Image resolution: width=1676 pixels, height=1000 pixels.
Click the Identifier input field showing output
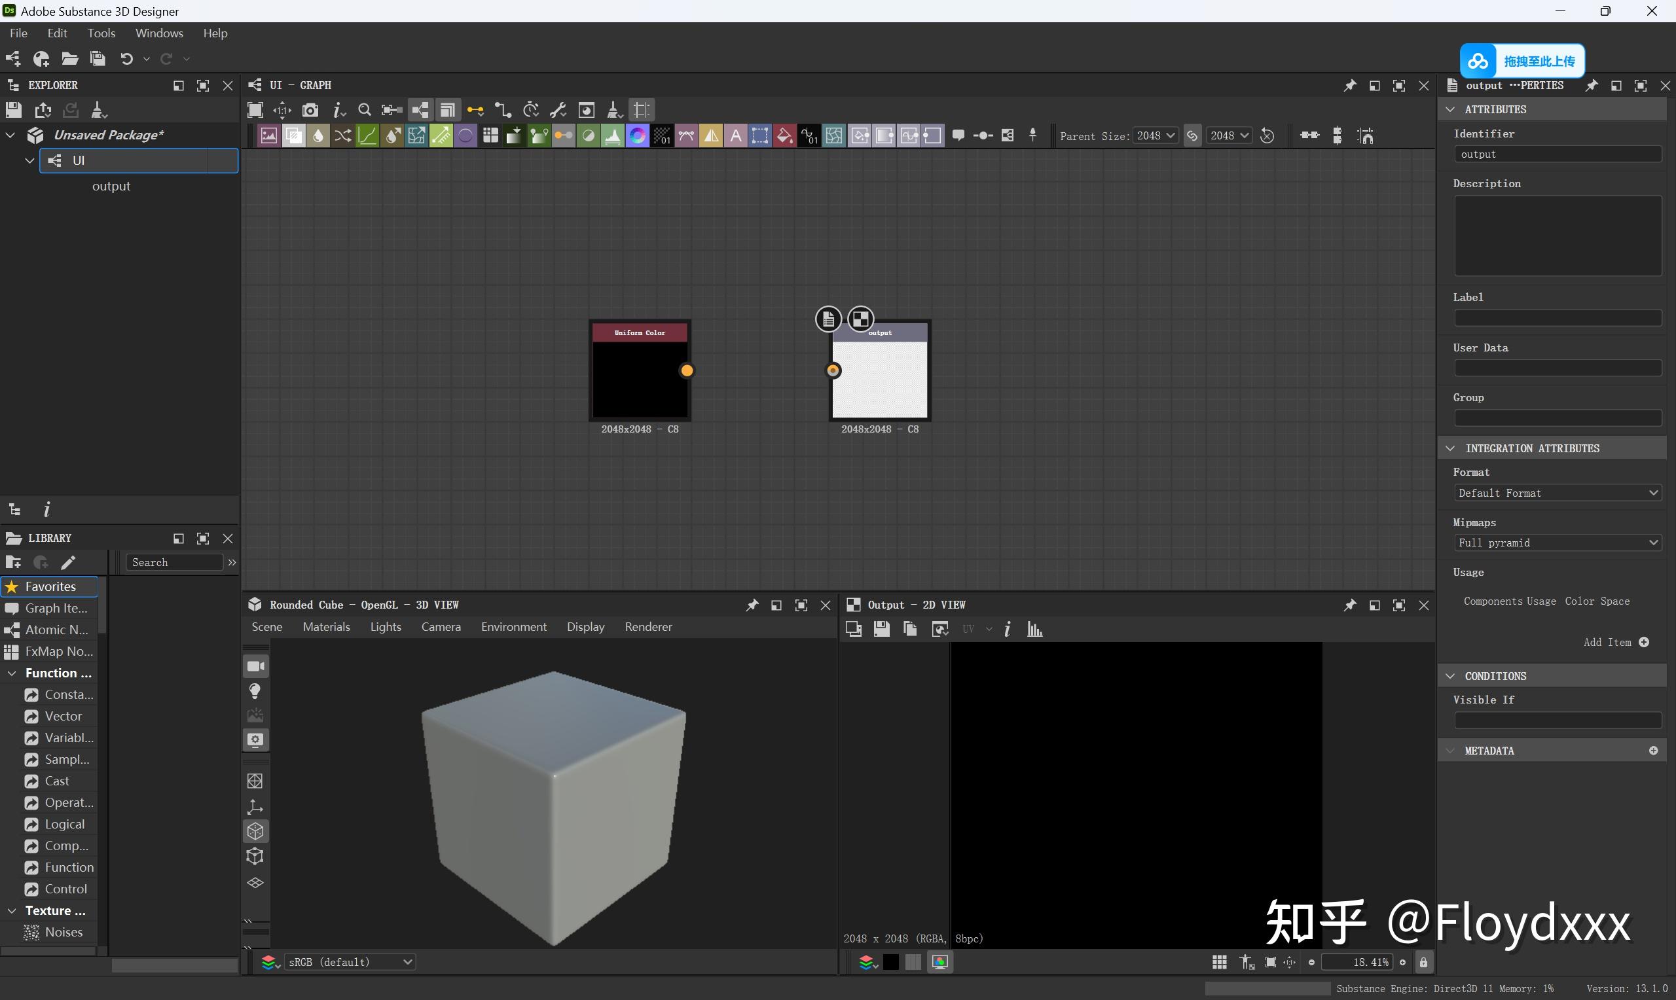click(1558, 154)
